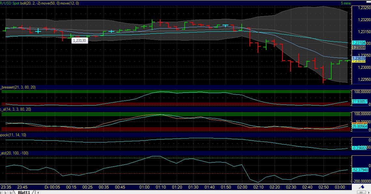371x194 pixels.
Task: Click the 1,23130 price tooltip box
Action: 80,41
